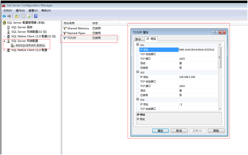Open the 文件(F) menu
Image resolution: width=248 pixels, height=155 pixels.
click(8, 11)
